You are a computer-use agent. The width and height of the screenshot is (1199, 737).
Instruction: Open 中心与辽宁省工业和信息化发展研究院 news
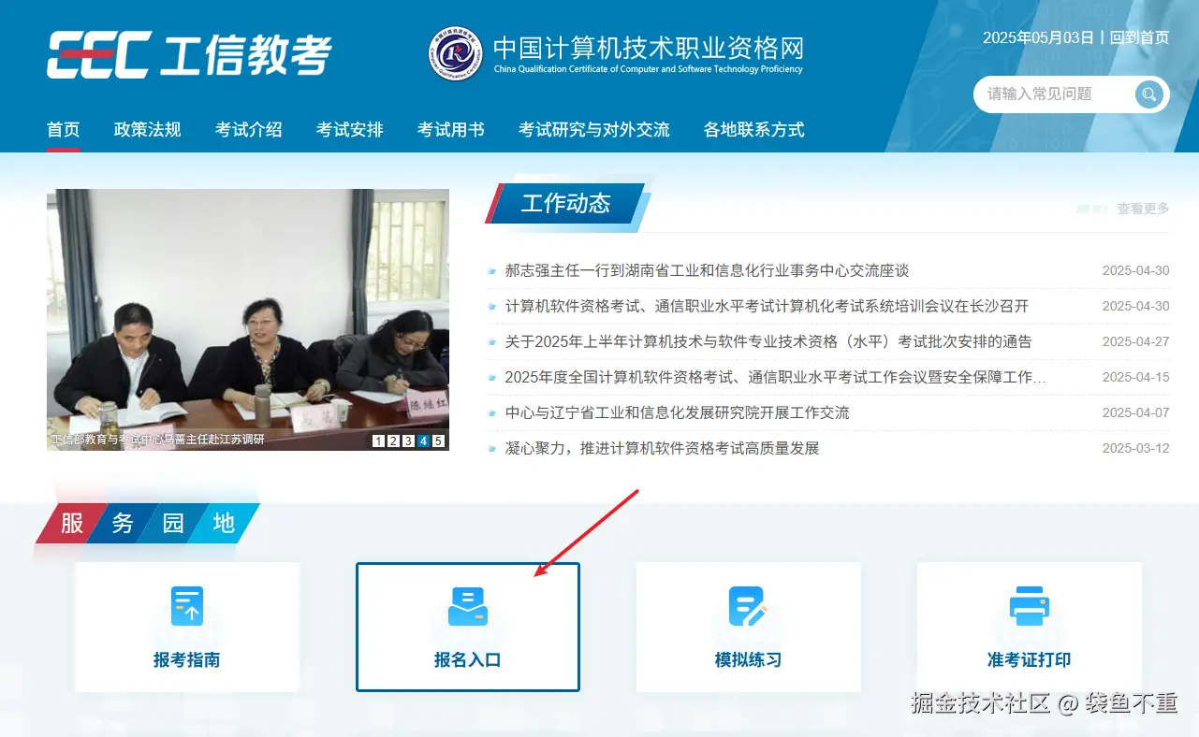click(x=677, y=412)
